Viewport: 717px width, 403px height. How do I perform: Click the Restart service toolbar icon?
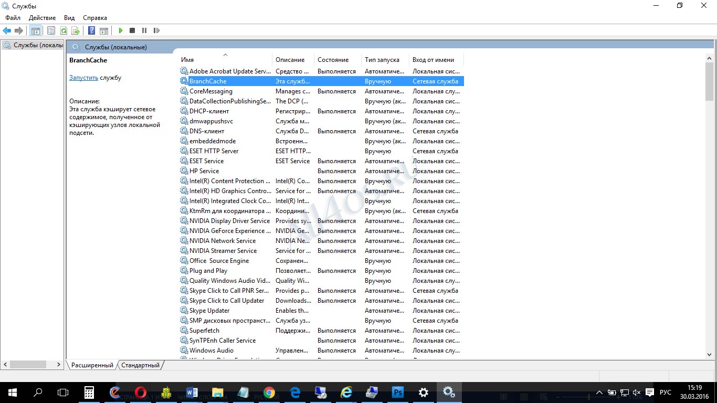pos(156,31)
